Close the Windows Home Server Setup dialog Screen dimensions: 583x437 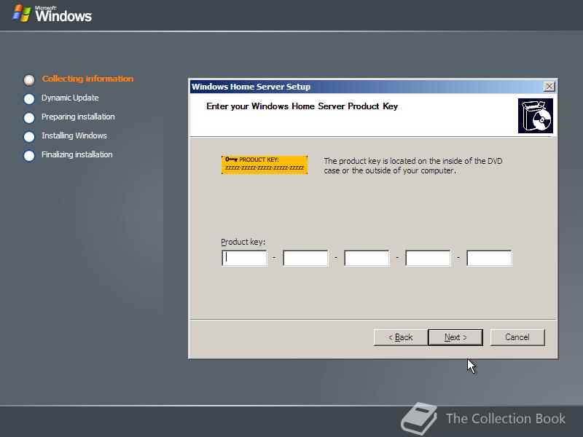click(549, 87)
